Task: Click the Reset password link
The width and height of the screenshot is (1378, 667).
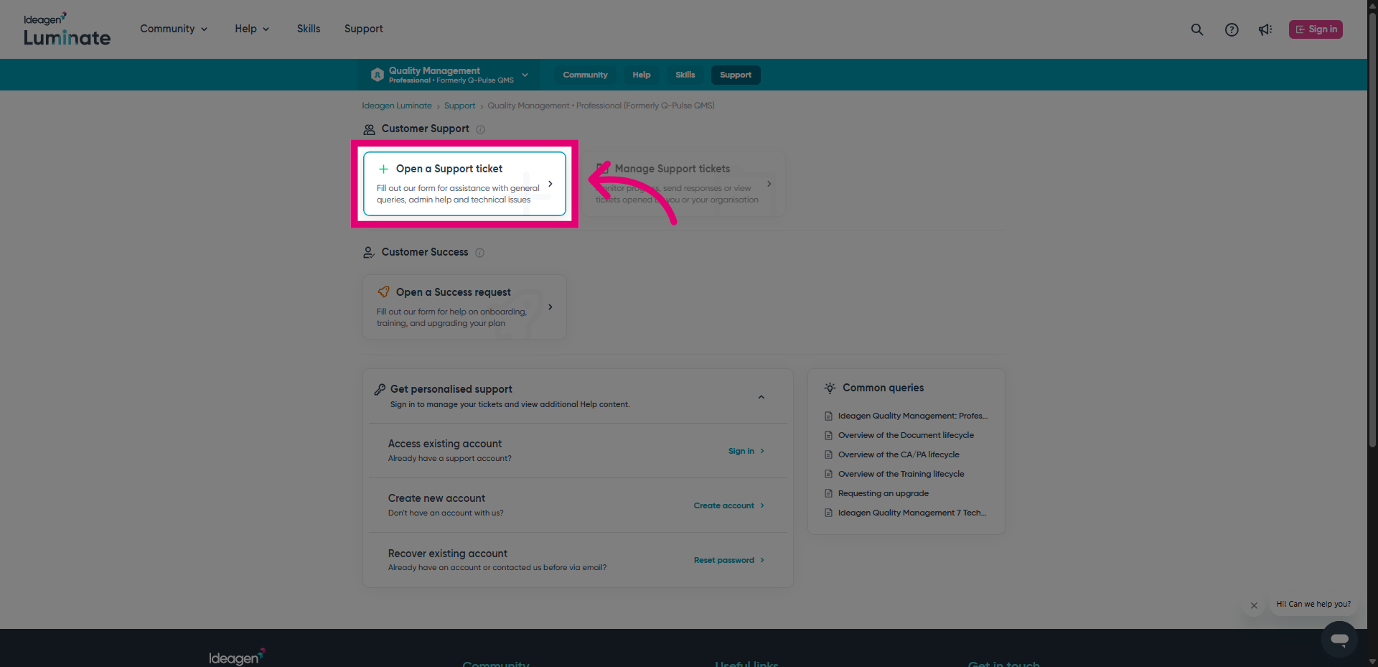Action: point(729,560)
